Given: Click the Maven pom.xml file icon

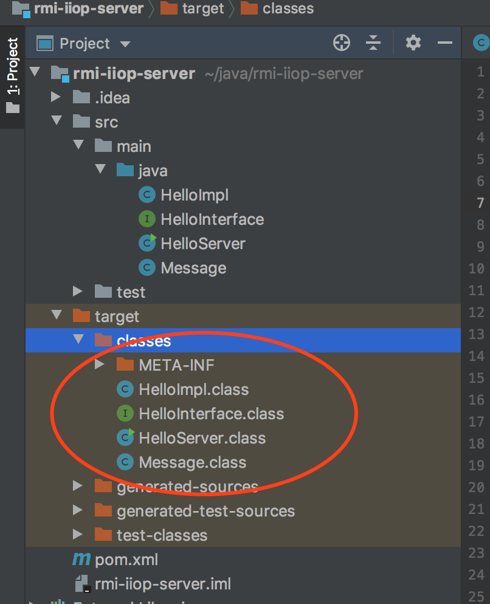Looking at the screenshot, I should [81, 559].
